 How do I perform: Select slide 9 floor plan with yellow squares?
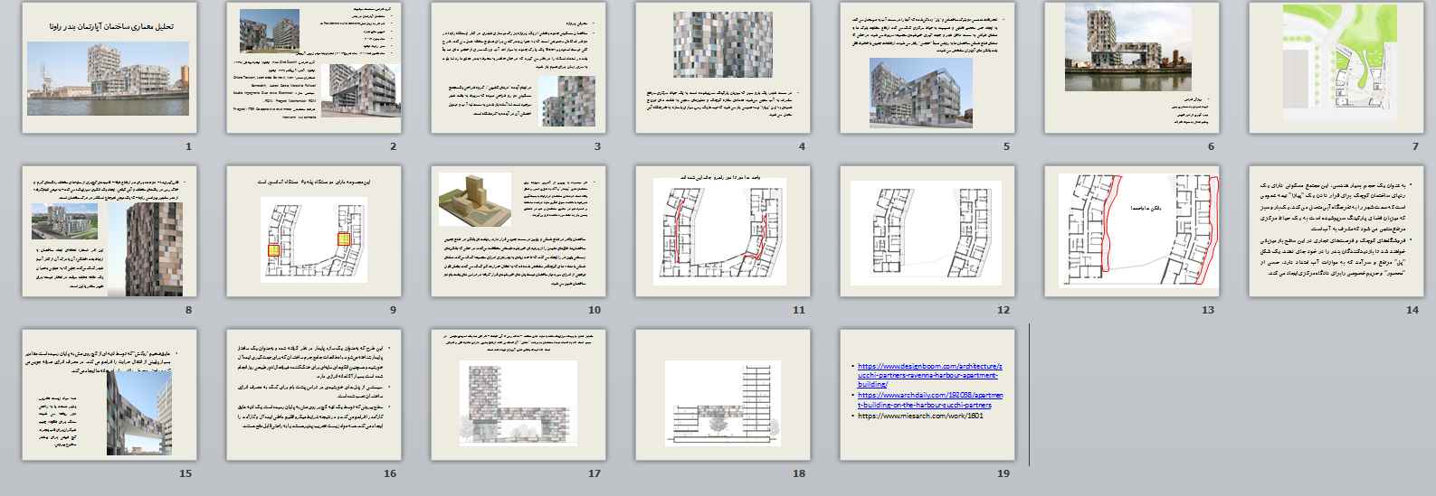tap(313, 231)
